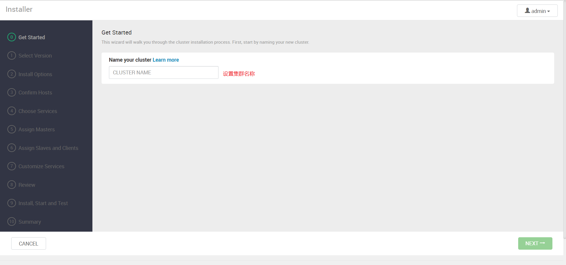Click the step 7 circle icon
Image resolution: width=566 pixels, height=265 pixels.
[x=12, y=166]
